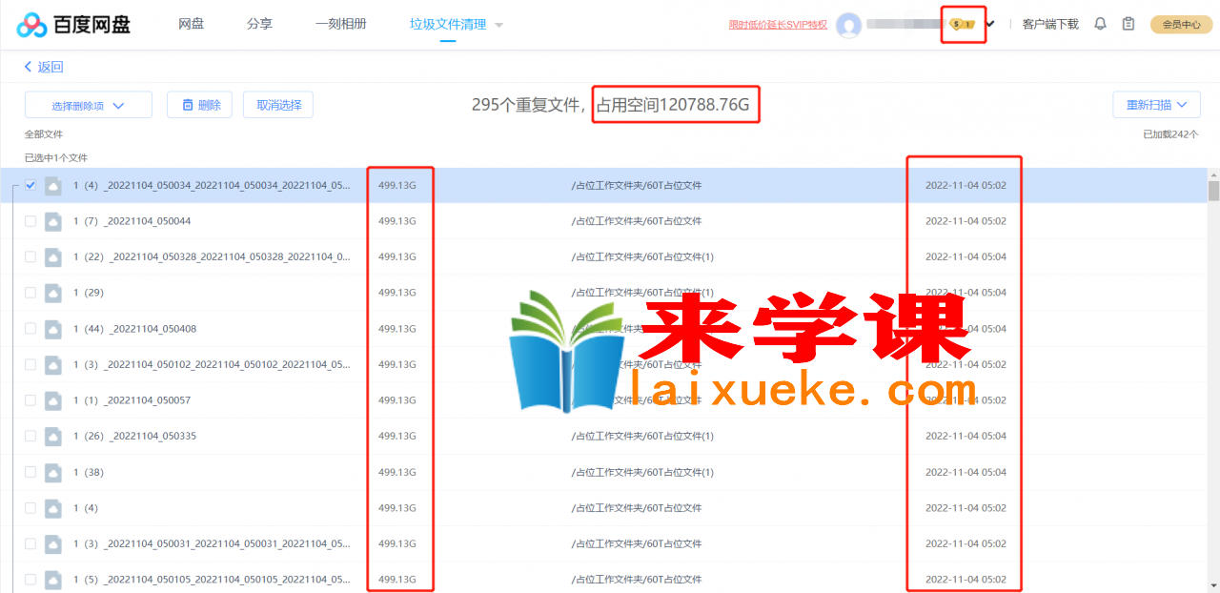Click date 2022-11-04 05:04 in row 1 (26)

[x=966, y=437]
